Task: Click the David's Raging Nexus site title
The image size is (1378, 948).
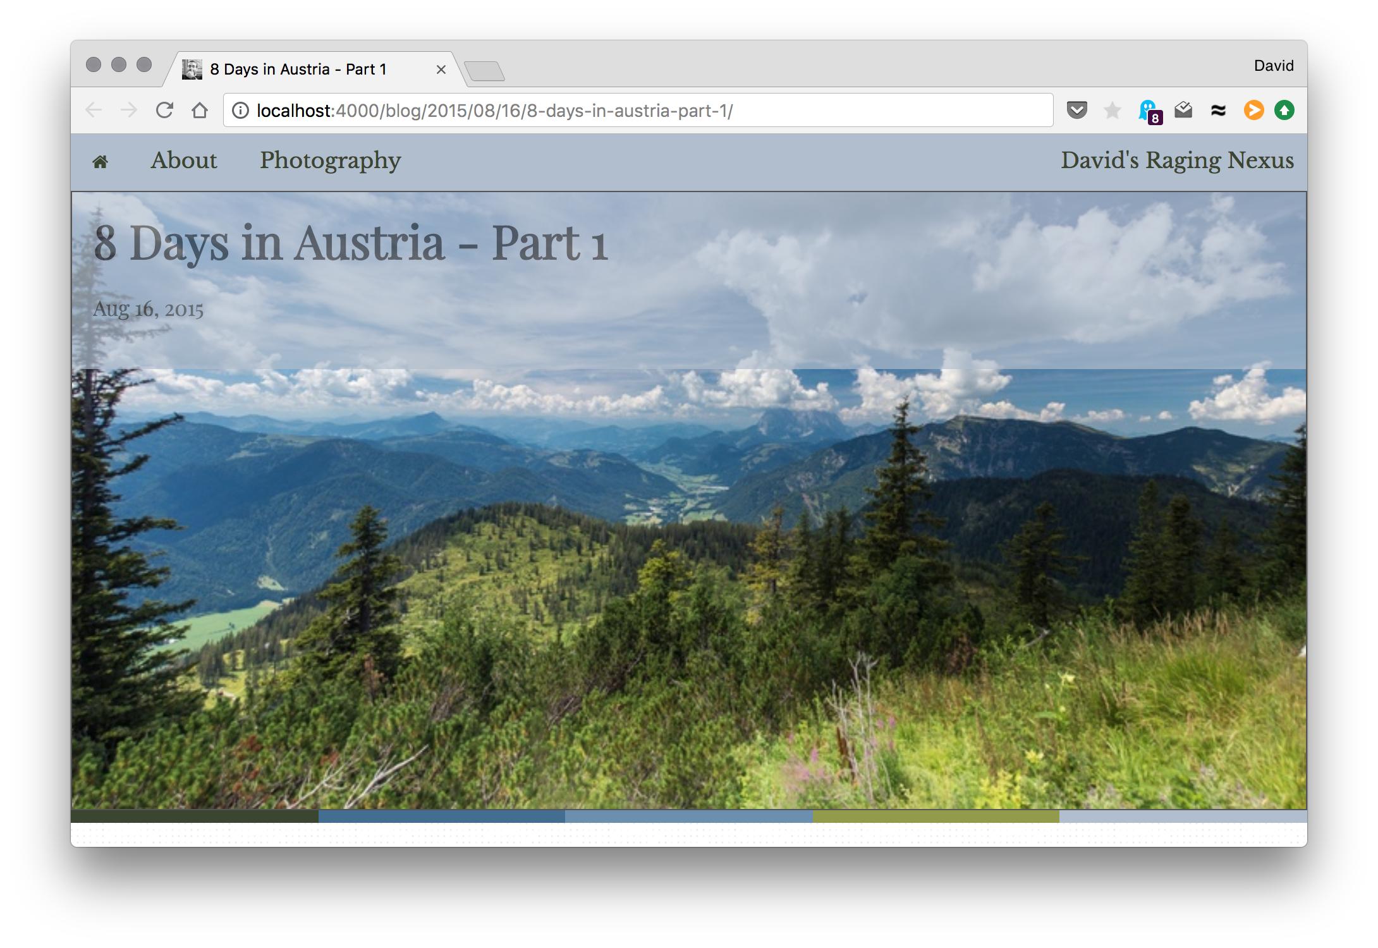Action: tap(1177, 161)
